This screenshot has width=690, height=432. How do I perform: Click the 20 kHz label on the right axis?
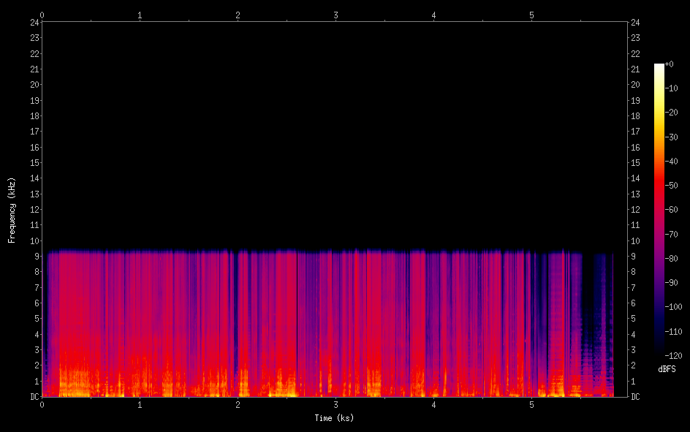click(x=636, y=85)
